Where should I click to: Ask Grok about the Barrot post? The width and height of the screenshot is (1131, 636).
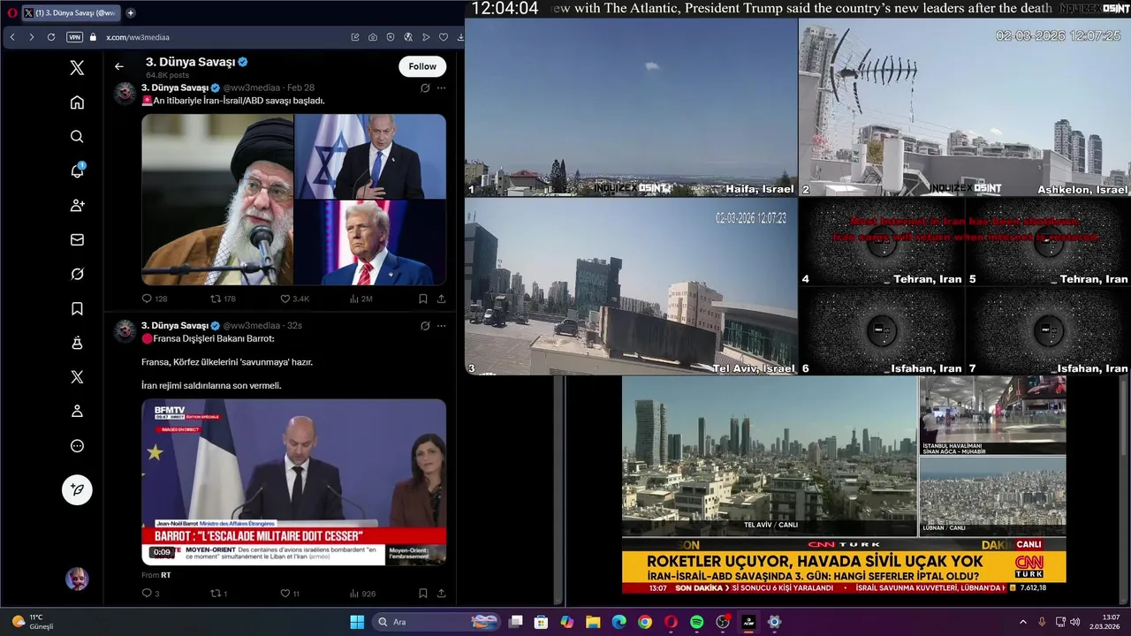click(425, 326)
